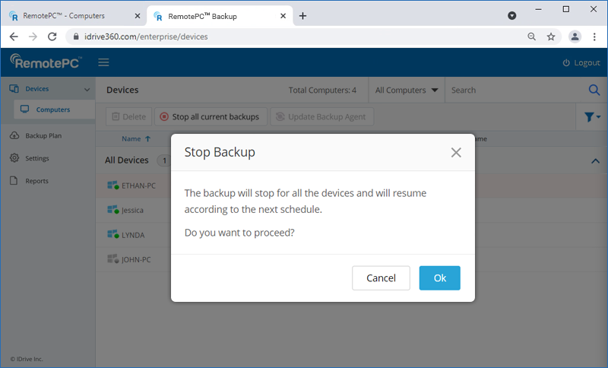
Task: Open Reports in sidebar
Action: click(x=36, y=181)
